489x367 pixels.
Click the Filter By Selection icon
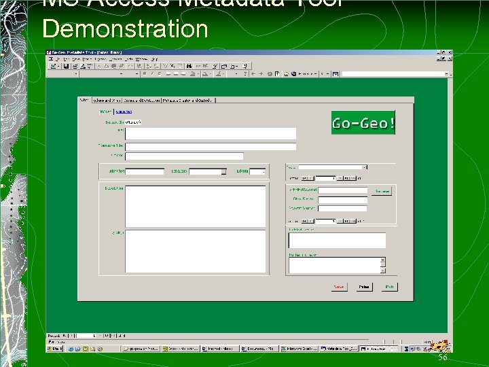165,66
